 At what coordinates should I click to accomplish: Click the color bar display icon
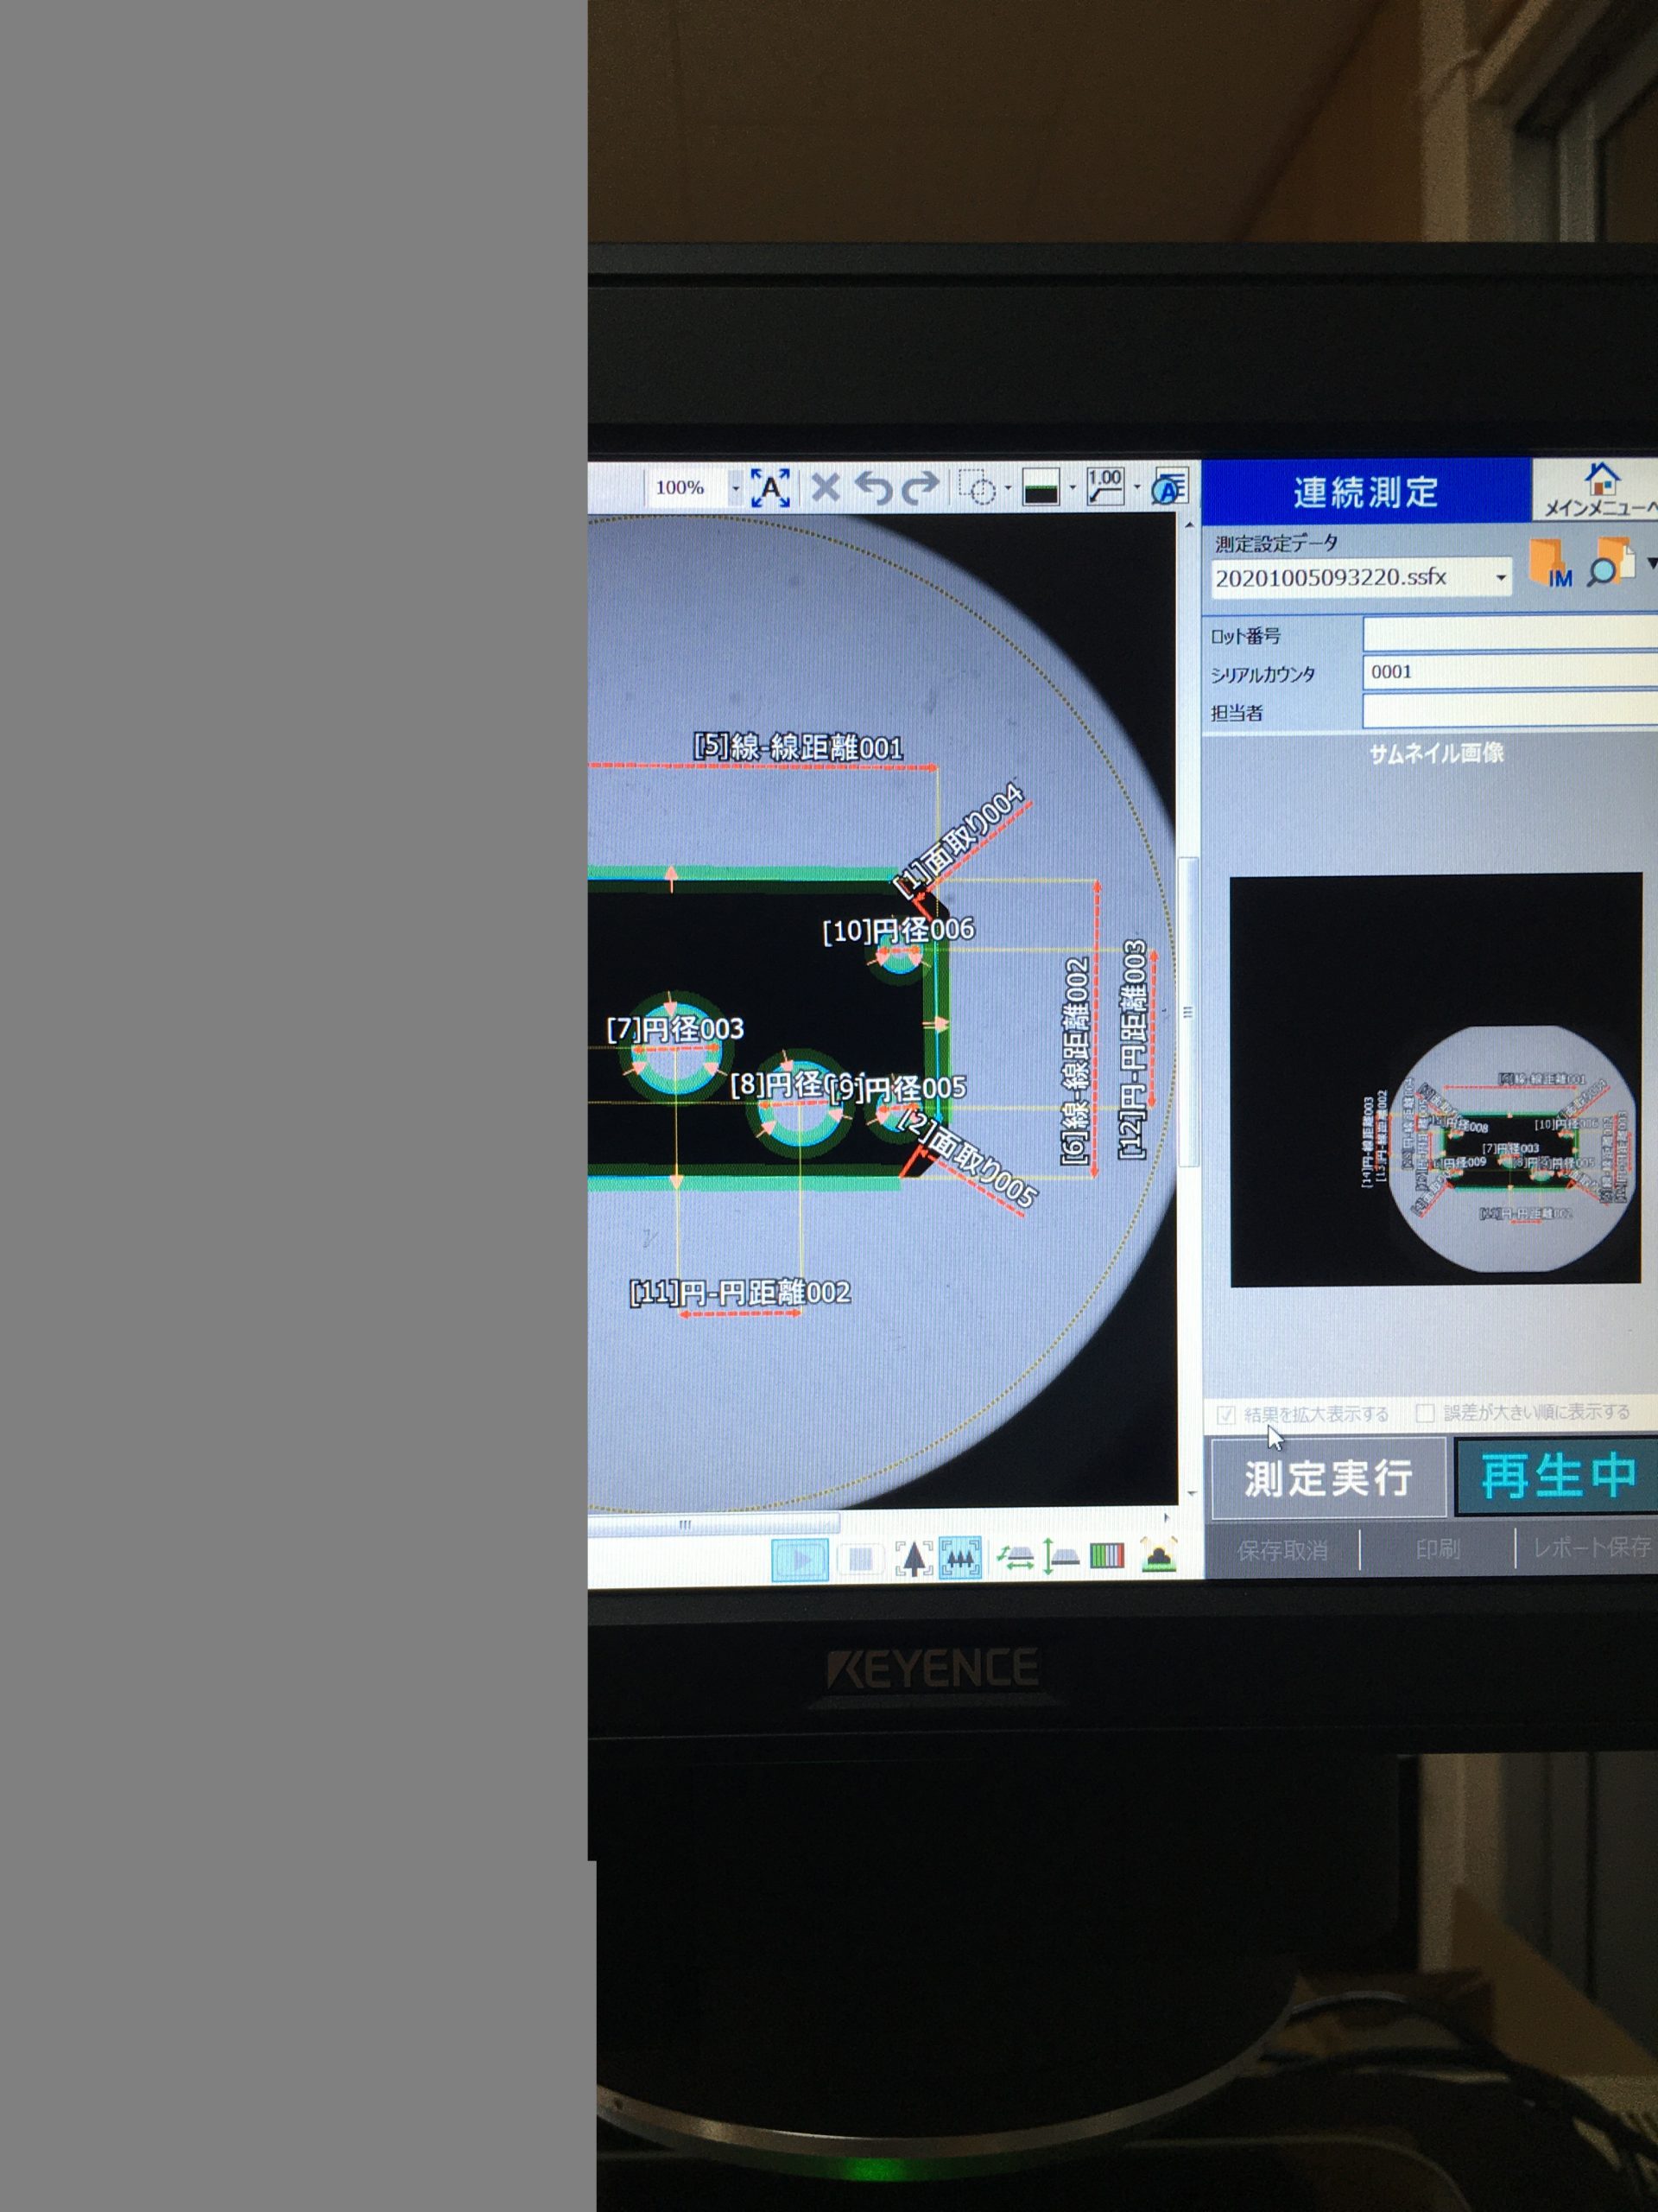(x=1106, y=1556)
